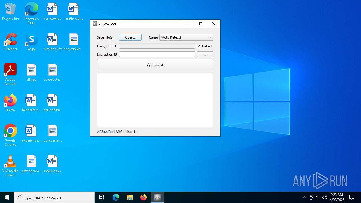Screen dimensions: 361x203
Task: Open the clock and date flyout
Action: [x=337, y=197]
